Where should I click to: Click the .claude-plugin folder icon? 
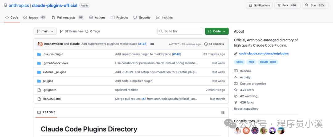click(x=39, y=54)
